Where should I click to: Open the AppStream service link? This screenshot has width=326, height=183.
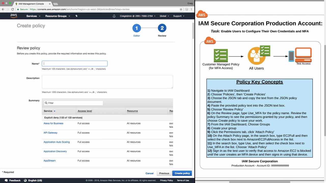[x=49, y=161]
